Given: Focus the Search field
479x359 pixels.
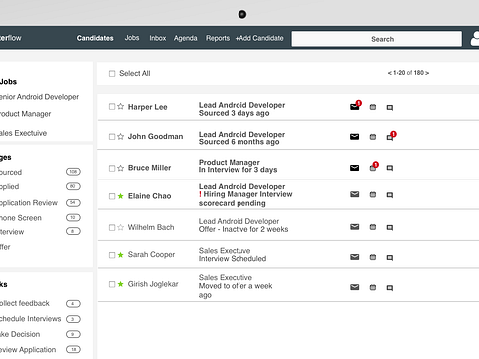Looking at the screenshot, I should [377, 39].
